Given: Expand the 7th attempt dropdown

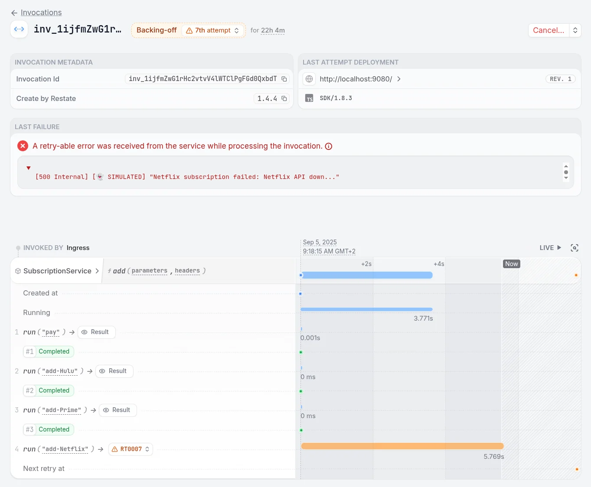Looking at the screenshot, I should coord(212,30).
